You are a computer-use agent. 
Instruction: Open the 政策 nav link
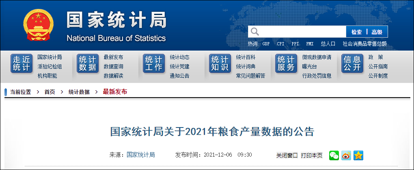click(x=376, y=57)
